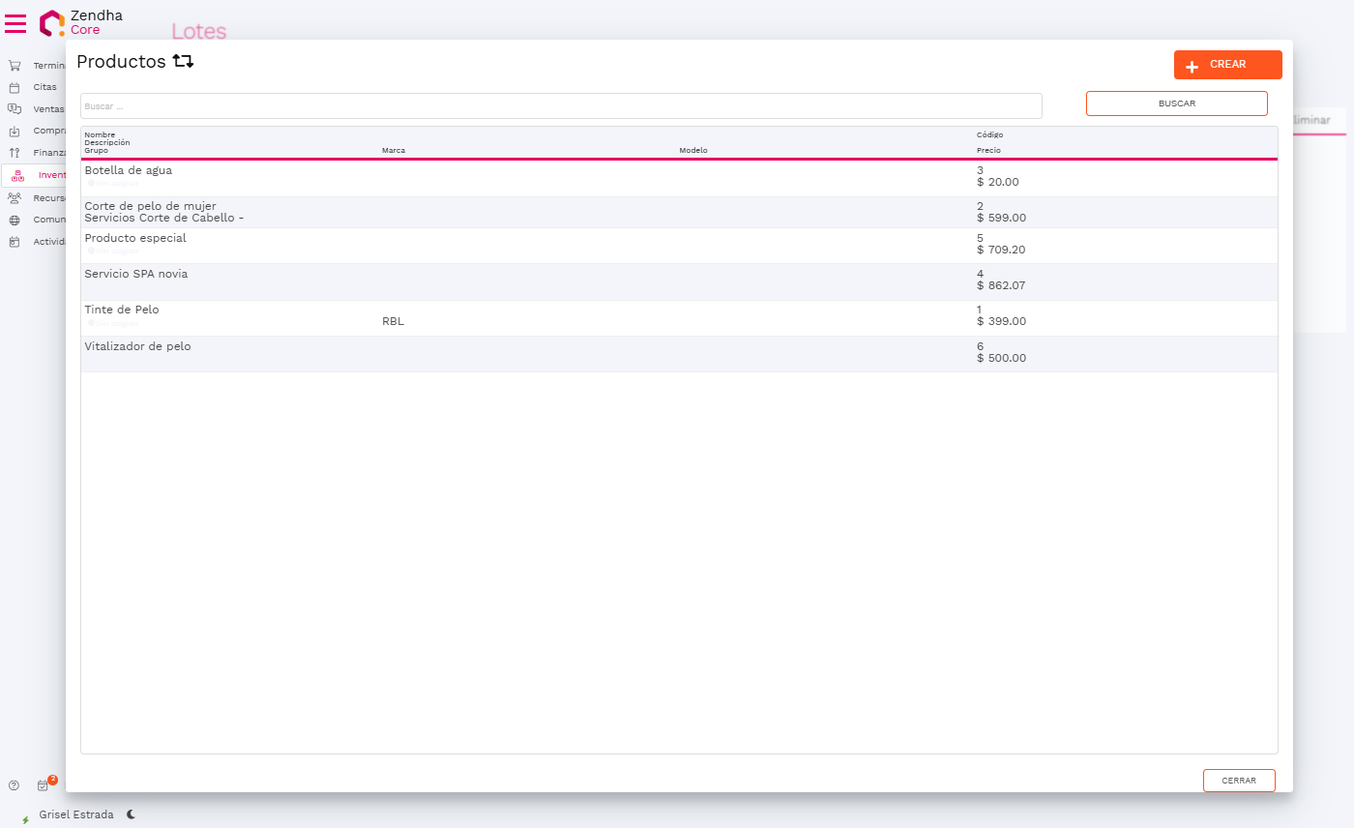Viewport: 1354px width, 828px height.
Task: Open the hamburger main menu
Action: pos(15,23)
